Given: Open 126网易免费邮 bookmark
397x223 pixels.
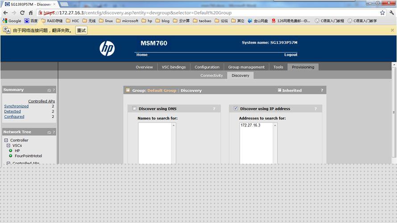Looking at the screenshot, I should click(291, 21).
